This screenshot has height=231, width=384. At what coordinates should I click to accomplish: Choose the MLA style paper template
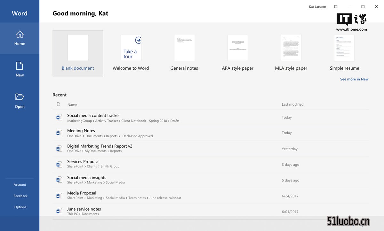click(291, 53)
